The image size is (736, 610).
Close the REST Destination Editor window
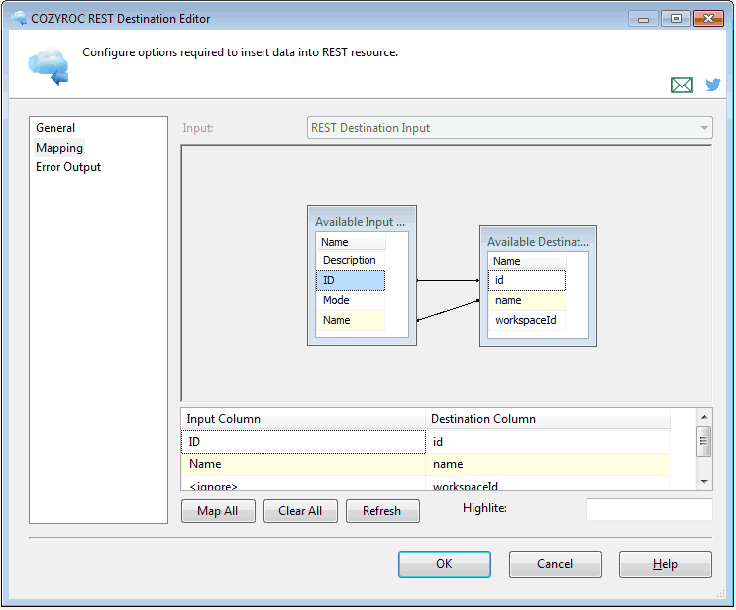pyautogui.click(x=708, y=18)
